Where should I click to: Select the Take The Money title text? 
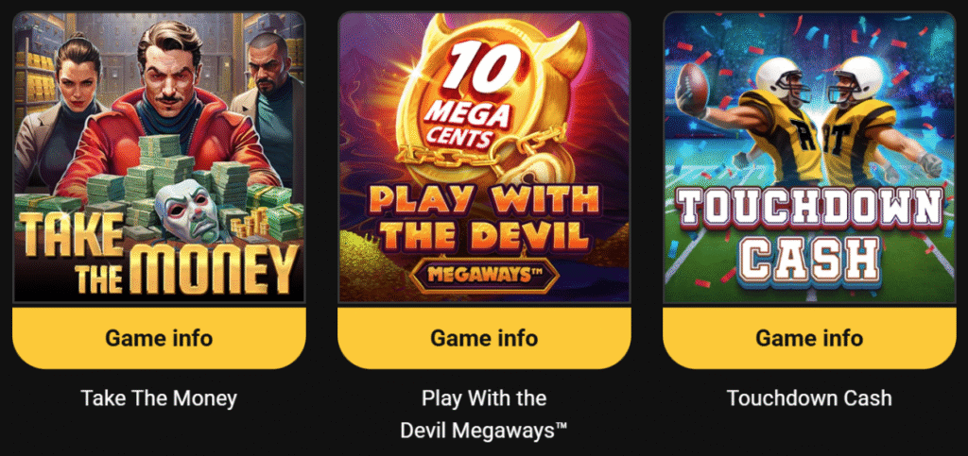(x=159, y=398)
